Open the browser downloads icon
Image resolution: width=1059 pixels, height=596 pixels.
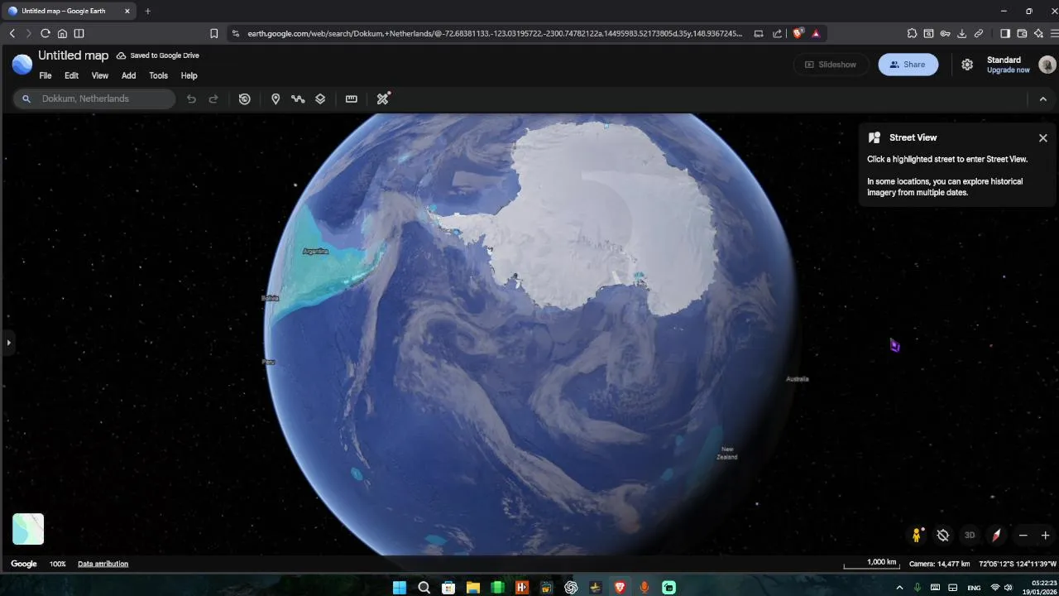click(x=961, y=33)
